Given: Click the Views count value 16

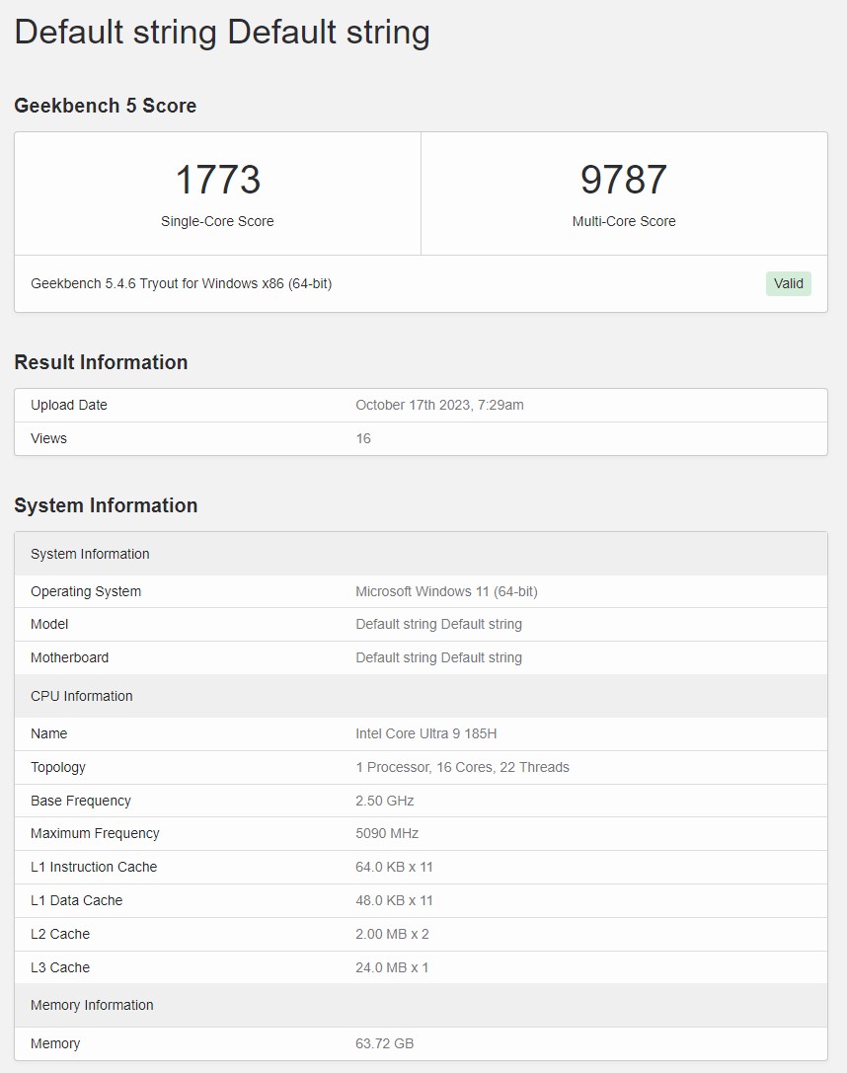Looking at the screenshot, I should (x=363, y=438).
